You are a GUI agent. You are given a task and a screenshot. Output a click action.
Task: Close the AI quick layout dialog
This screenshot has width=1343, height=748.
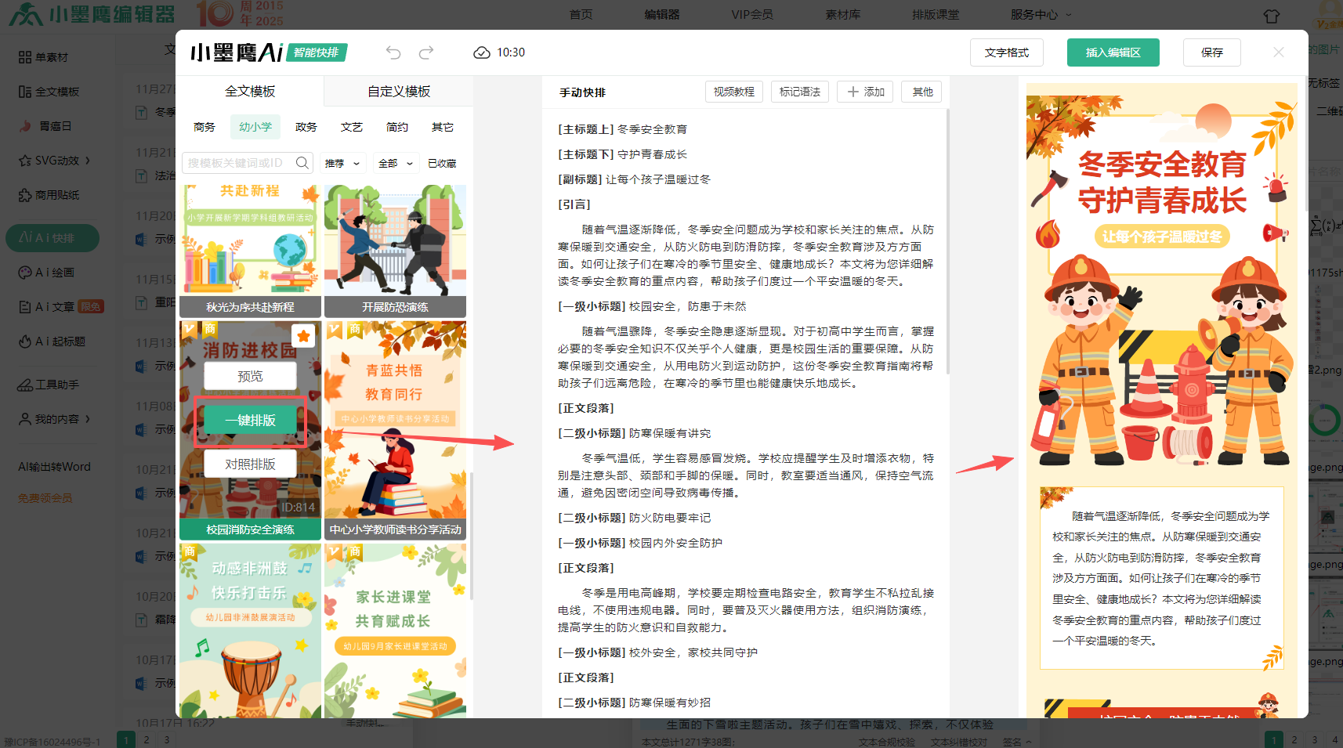click(1278, 52)
